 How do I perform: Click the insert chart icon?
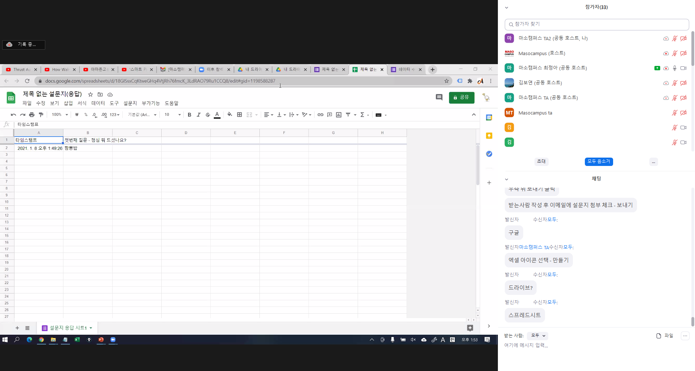tap(339, 115)
